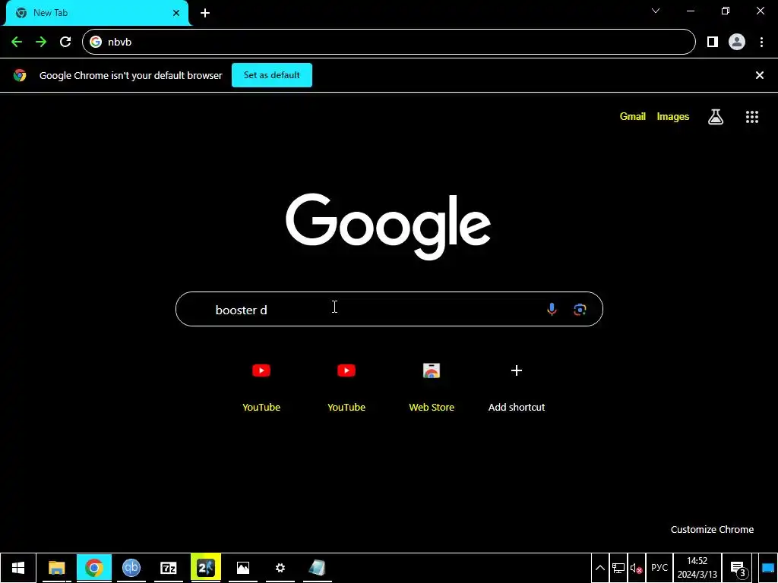Search by image with Google Lens
This screenshot has height=583, width=778.
(x=580, y=310)
